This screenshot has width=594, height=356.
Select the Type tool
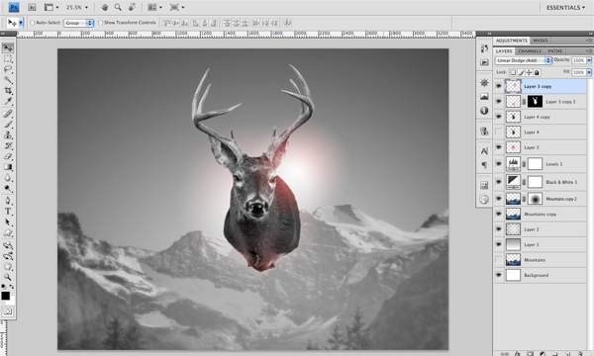click(8, 211)
